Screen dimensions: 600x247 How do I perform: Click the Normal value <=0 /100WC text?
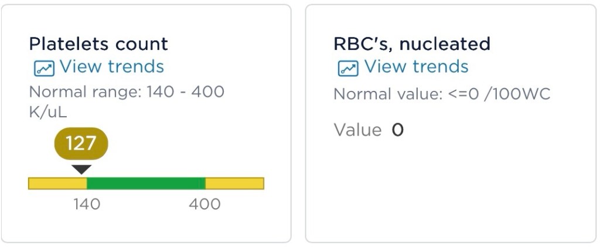click(x=442, y=94)
